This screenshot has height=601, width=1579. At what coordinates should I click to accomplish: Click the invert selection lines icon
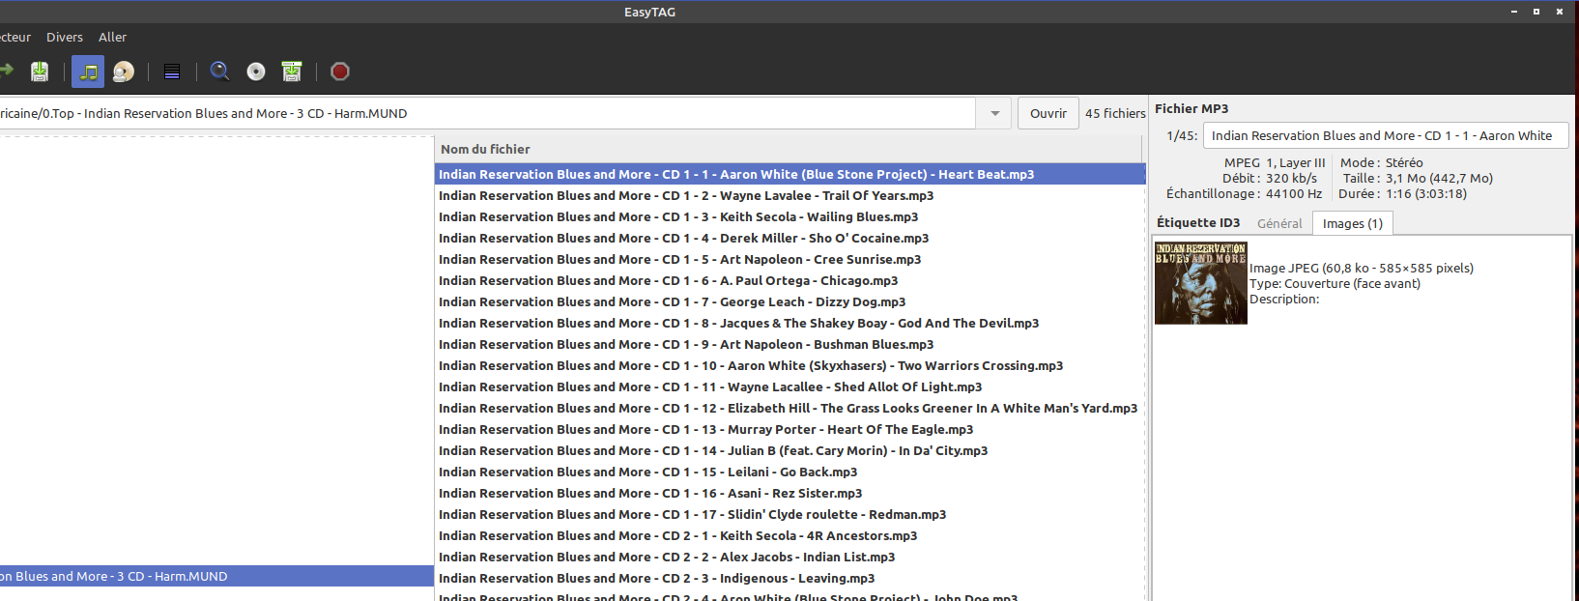[172, 72]
